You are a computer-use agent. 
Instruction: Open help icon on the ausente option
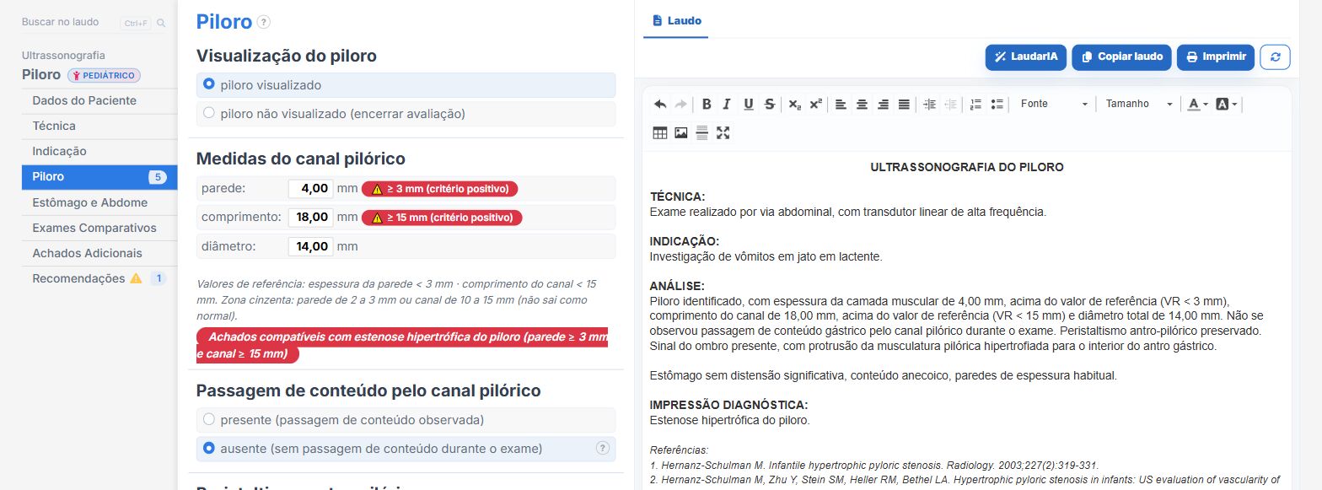pos(603,448)
